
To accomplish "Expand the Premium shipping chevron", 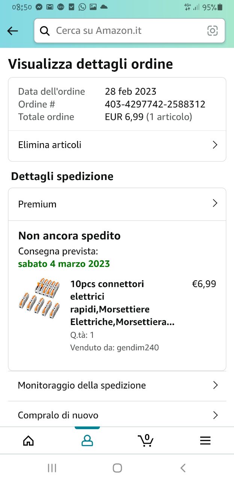I will tap(215, 203).
